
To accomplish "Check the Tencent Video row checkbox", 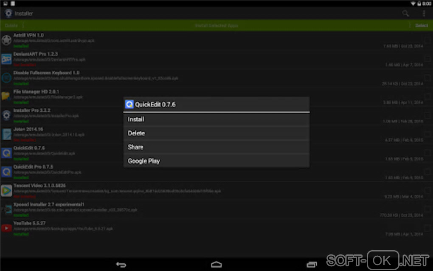I will point(427,190).
